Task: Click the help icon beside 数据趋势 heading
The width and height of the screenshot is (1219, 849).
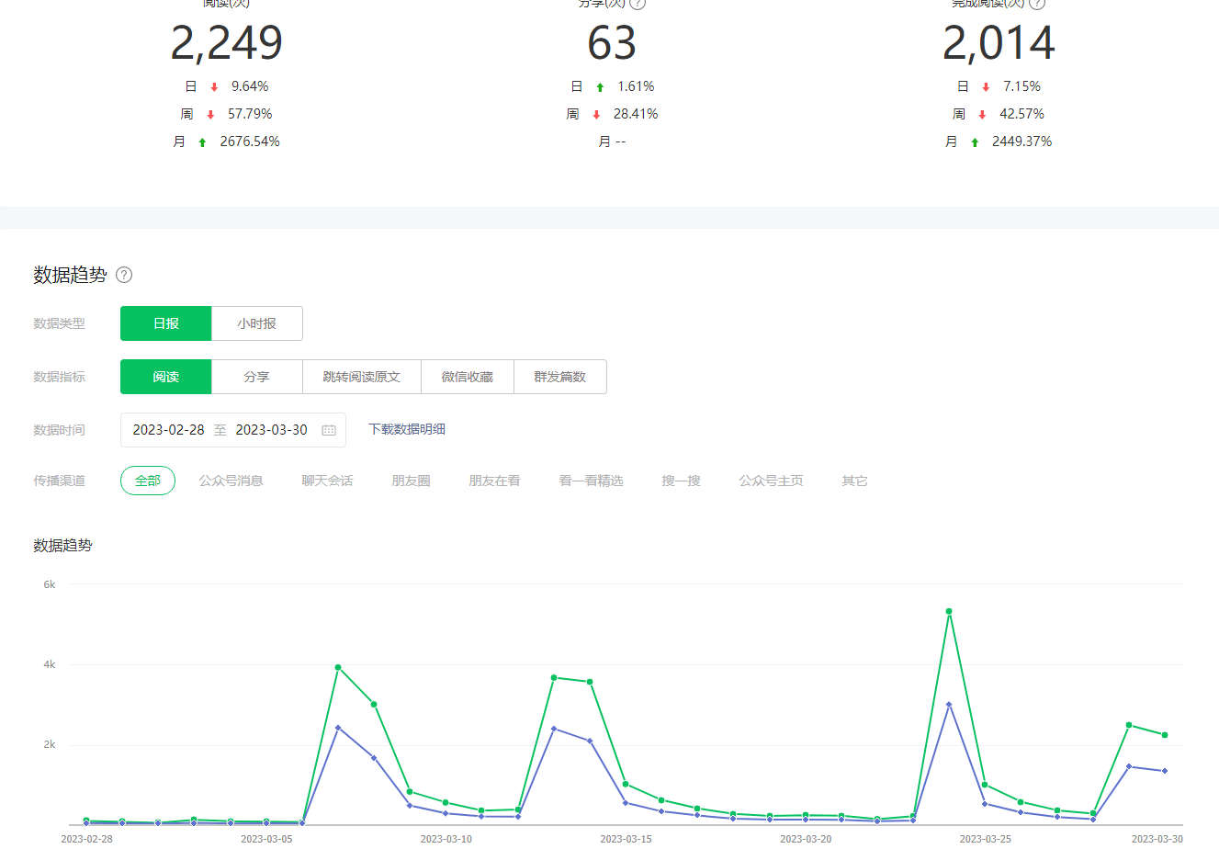Action: point(124,275)
